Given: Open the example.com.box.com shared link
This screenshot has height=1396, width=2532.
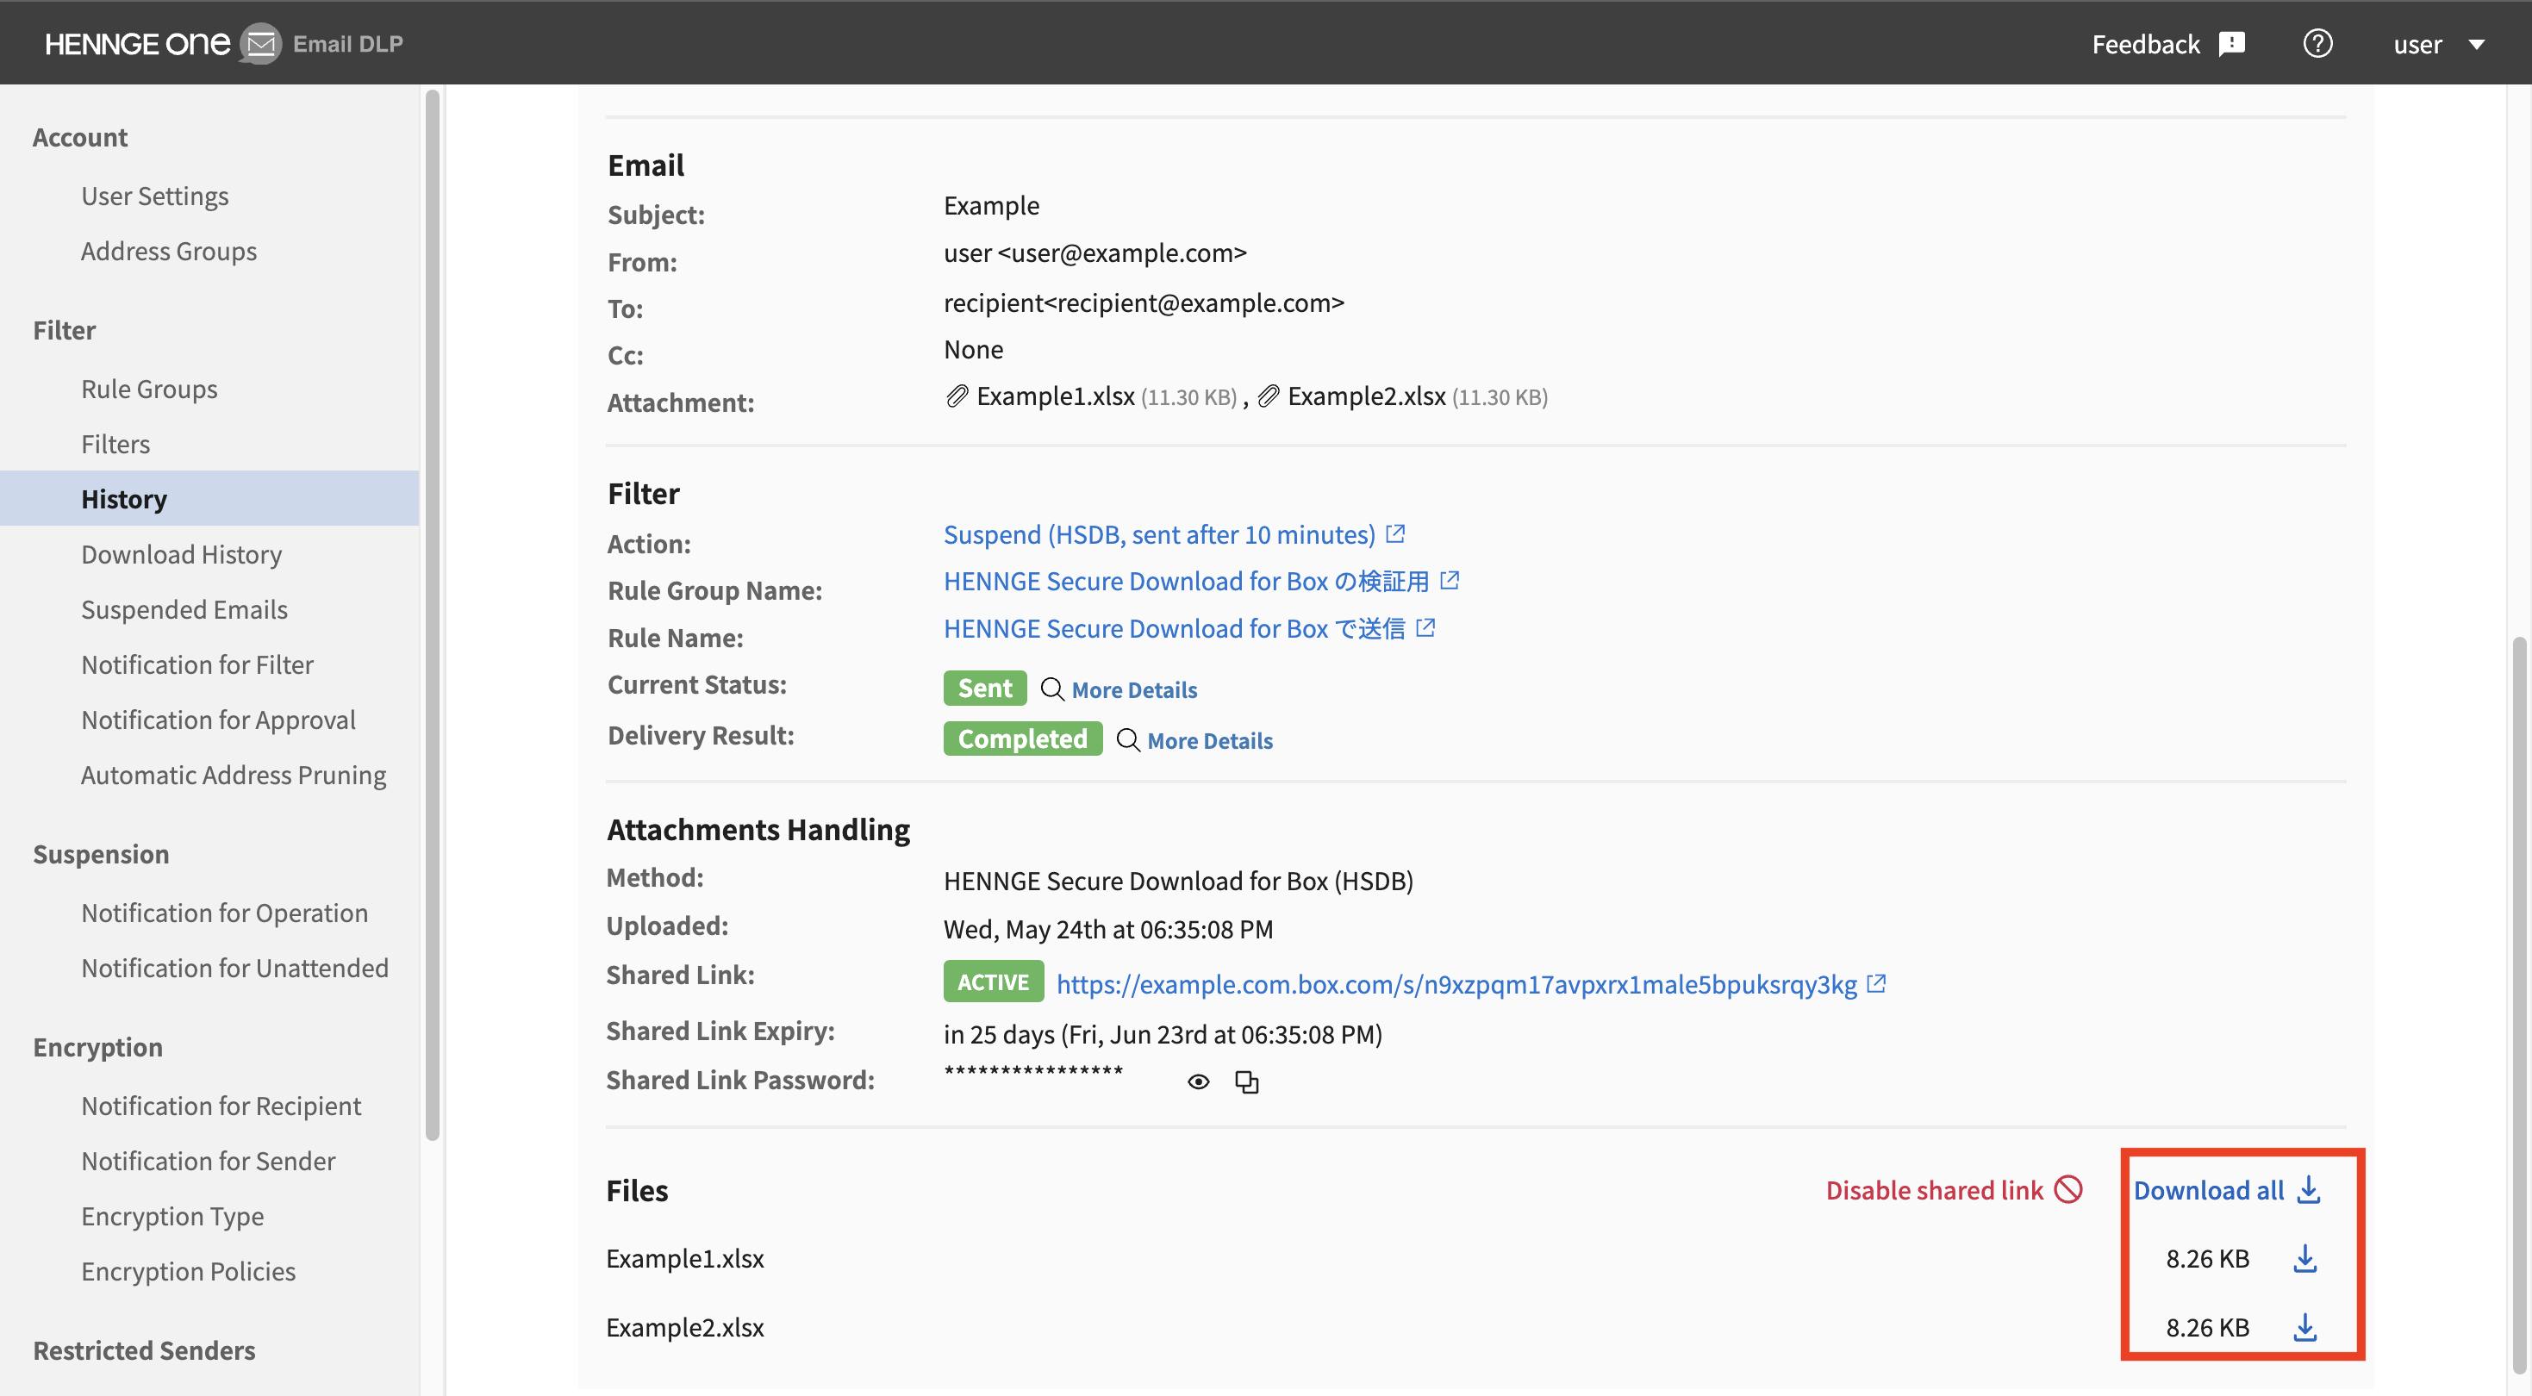Looking at the screenshot, I should [1456, 983].
